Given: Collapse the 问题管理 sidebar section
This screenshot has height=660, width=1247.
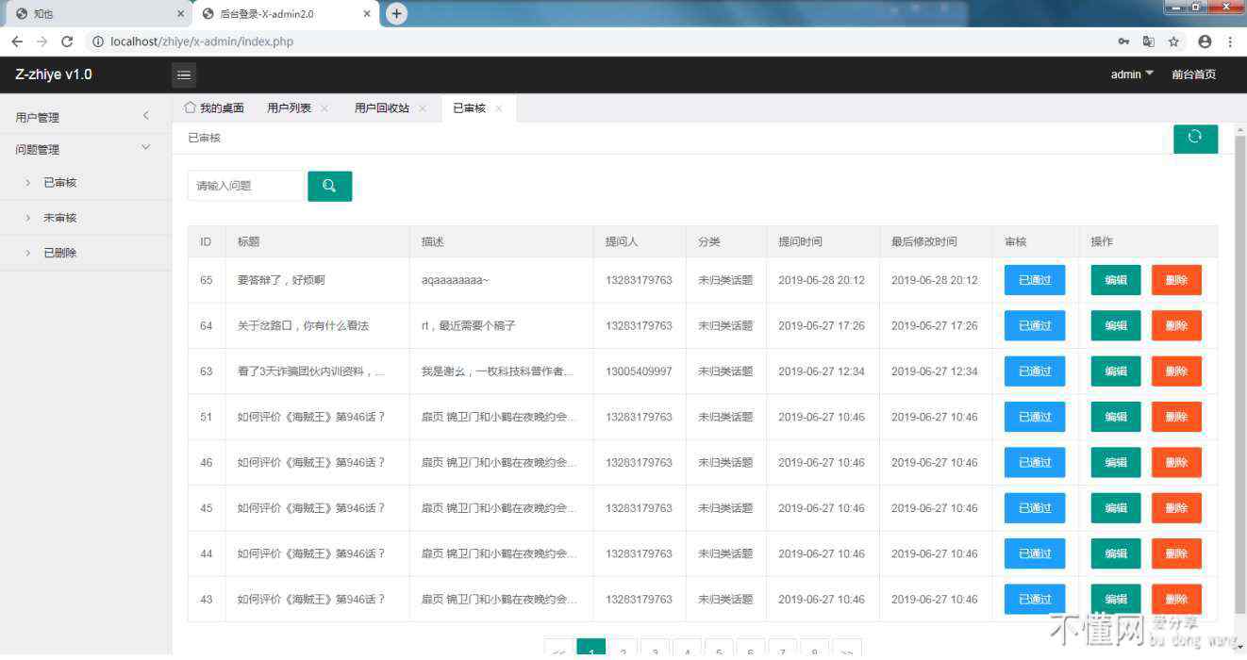Looking at the screenshot, I should [85, 149].
